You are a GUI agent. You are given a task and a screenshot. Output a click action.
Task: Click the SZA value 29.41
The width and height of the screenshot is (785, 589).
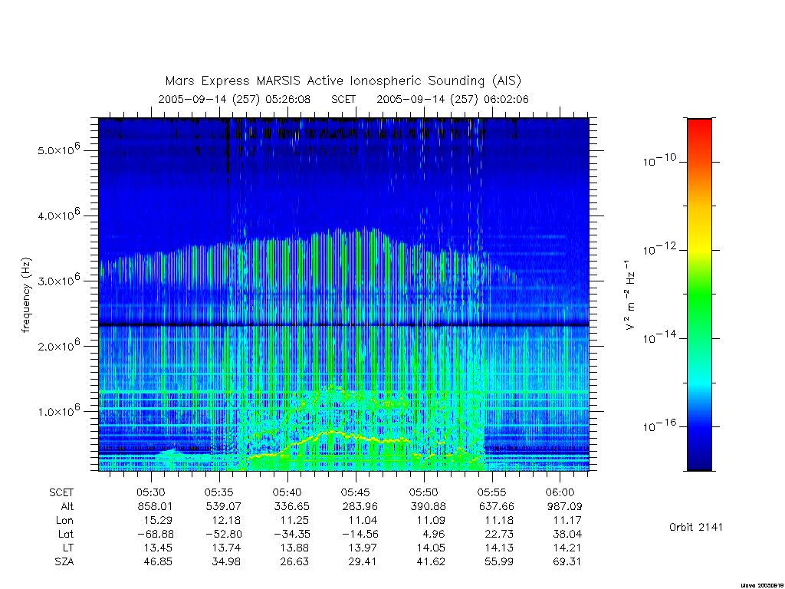pyautogui.click(x=363, y=562)
